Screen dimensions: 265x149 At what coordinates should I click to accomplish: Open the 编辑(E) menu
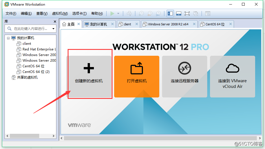point(26,14)
